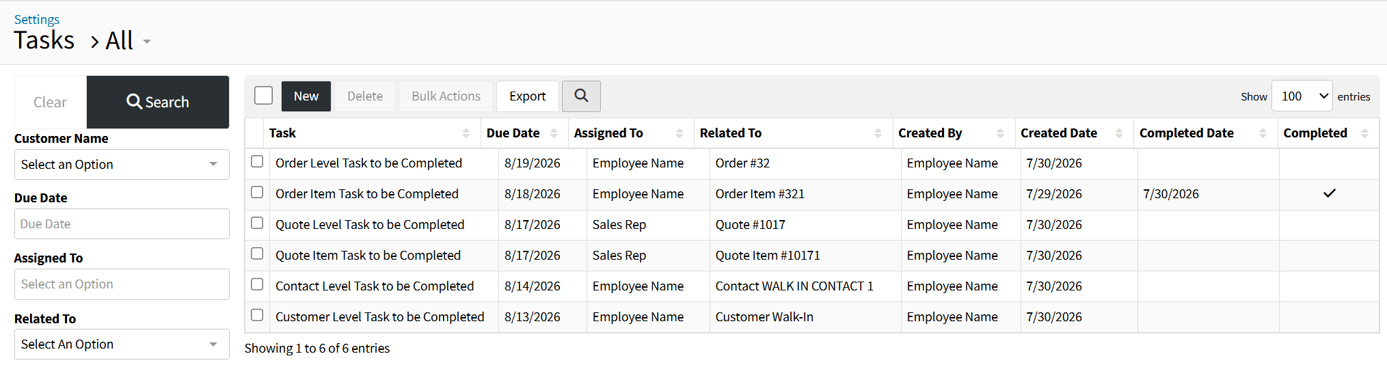Click Contact WALK IN CONTACT 1 cell

click(x=794, y=286)
